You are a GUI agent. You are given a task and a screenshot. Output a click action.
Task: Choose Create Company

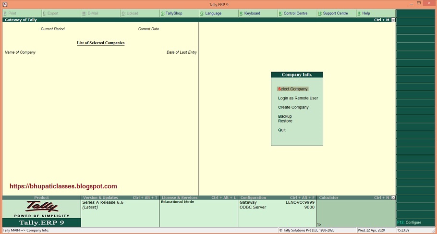click(x=293, y=107)
